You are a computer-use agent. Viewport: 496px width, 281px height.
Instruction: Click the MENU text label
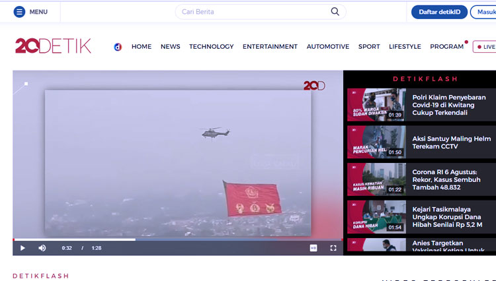(x=38, y=12)
